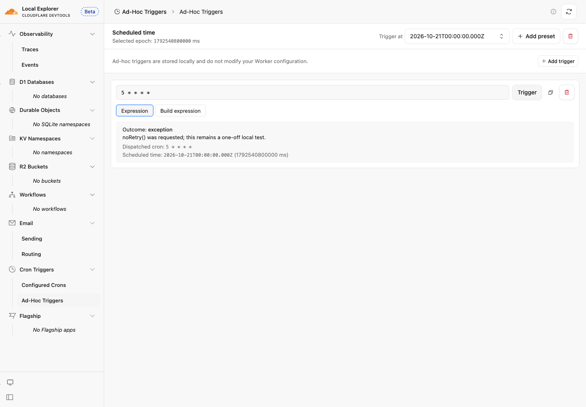Collapse the KV Namespaces chevron
The height and width of the screenshot is (407, 586).
pos(92,138)
